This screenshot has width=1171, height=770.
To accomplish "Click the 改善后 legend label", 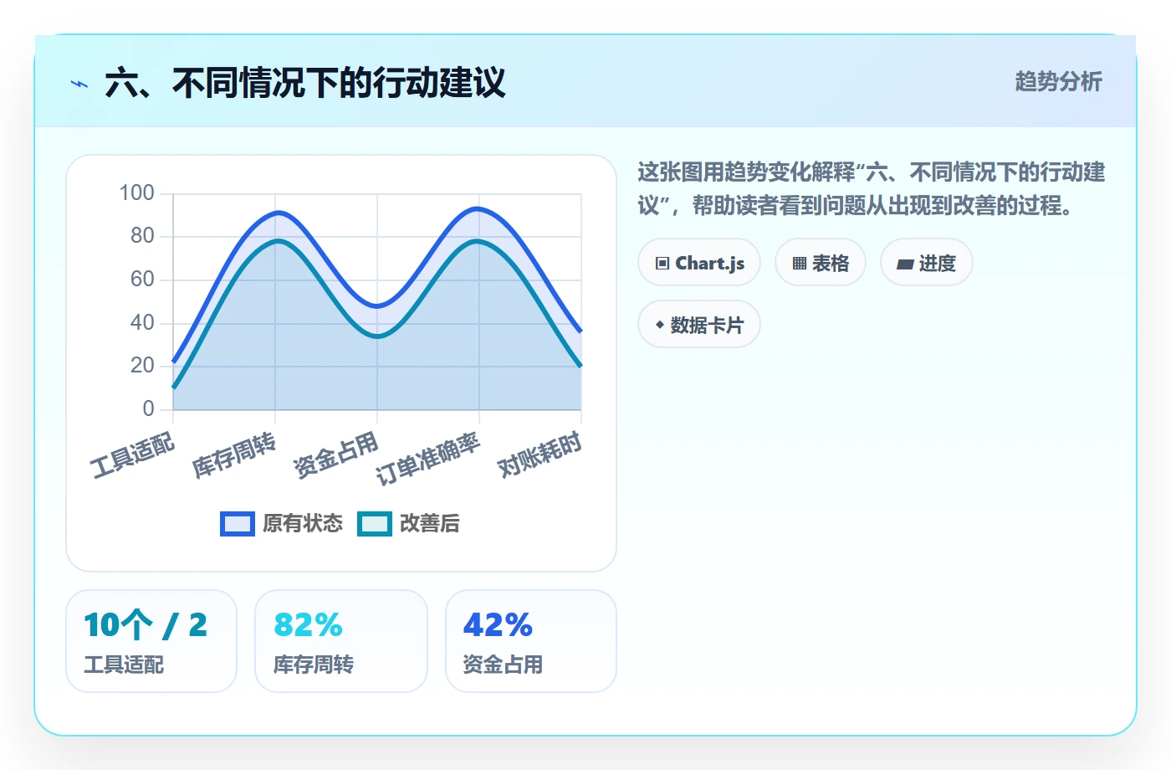I will coord(430,524).
